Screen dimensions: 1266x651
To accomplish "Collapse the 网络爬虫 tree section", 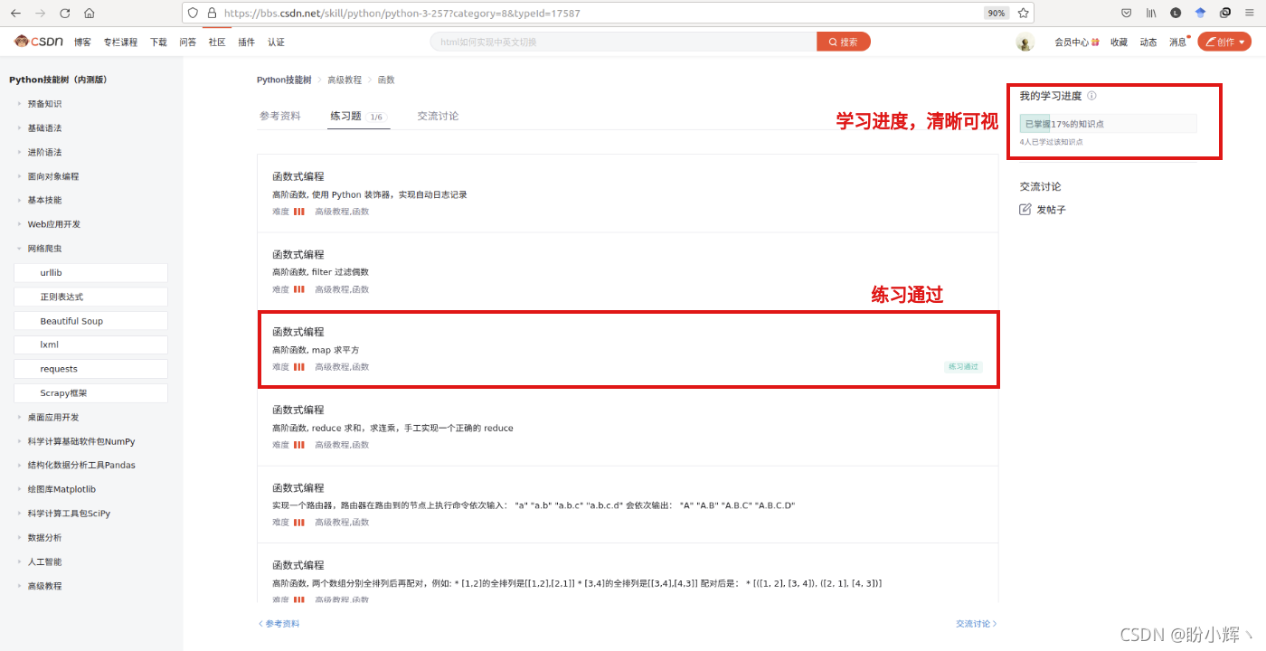I will [x=44, y=248].
